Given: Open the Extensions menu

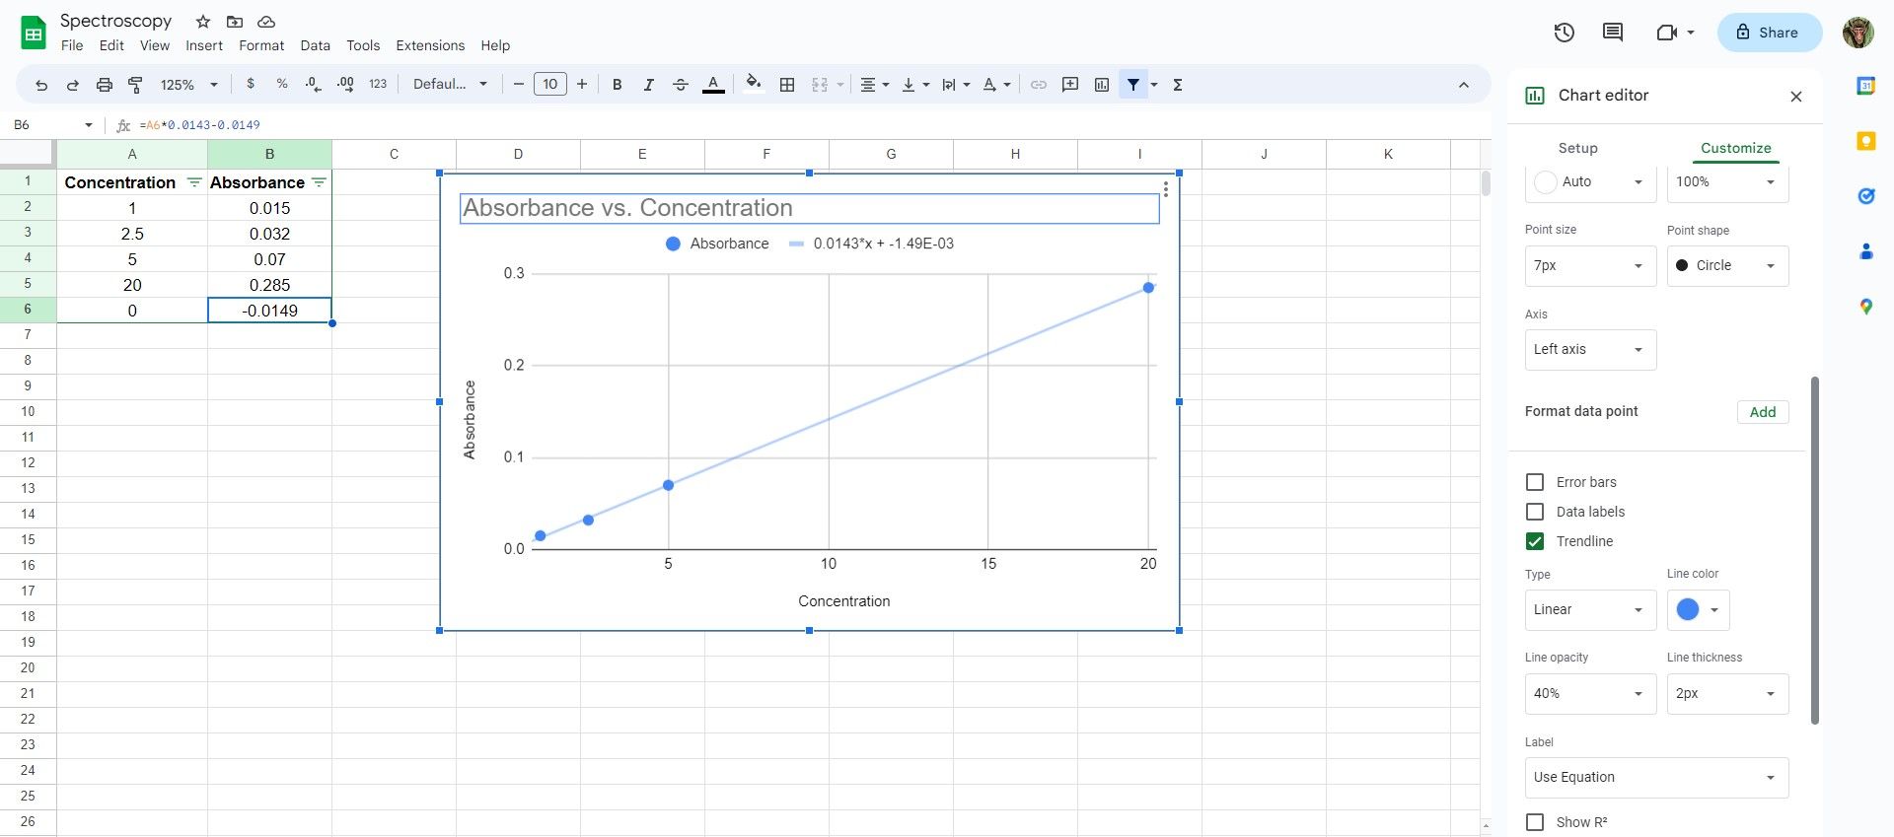Looking at the screenshot, I should pos(430,45).
